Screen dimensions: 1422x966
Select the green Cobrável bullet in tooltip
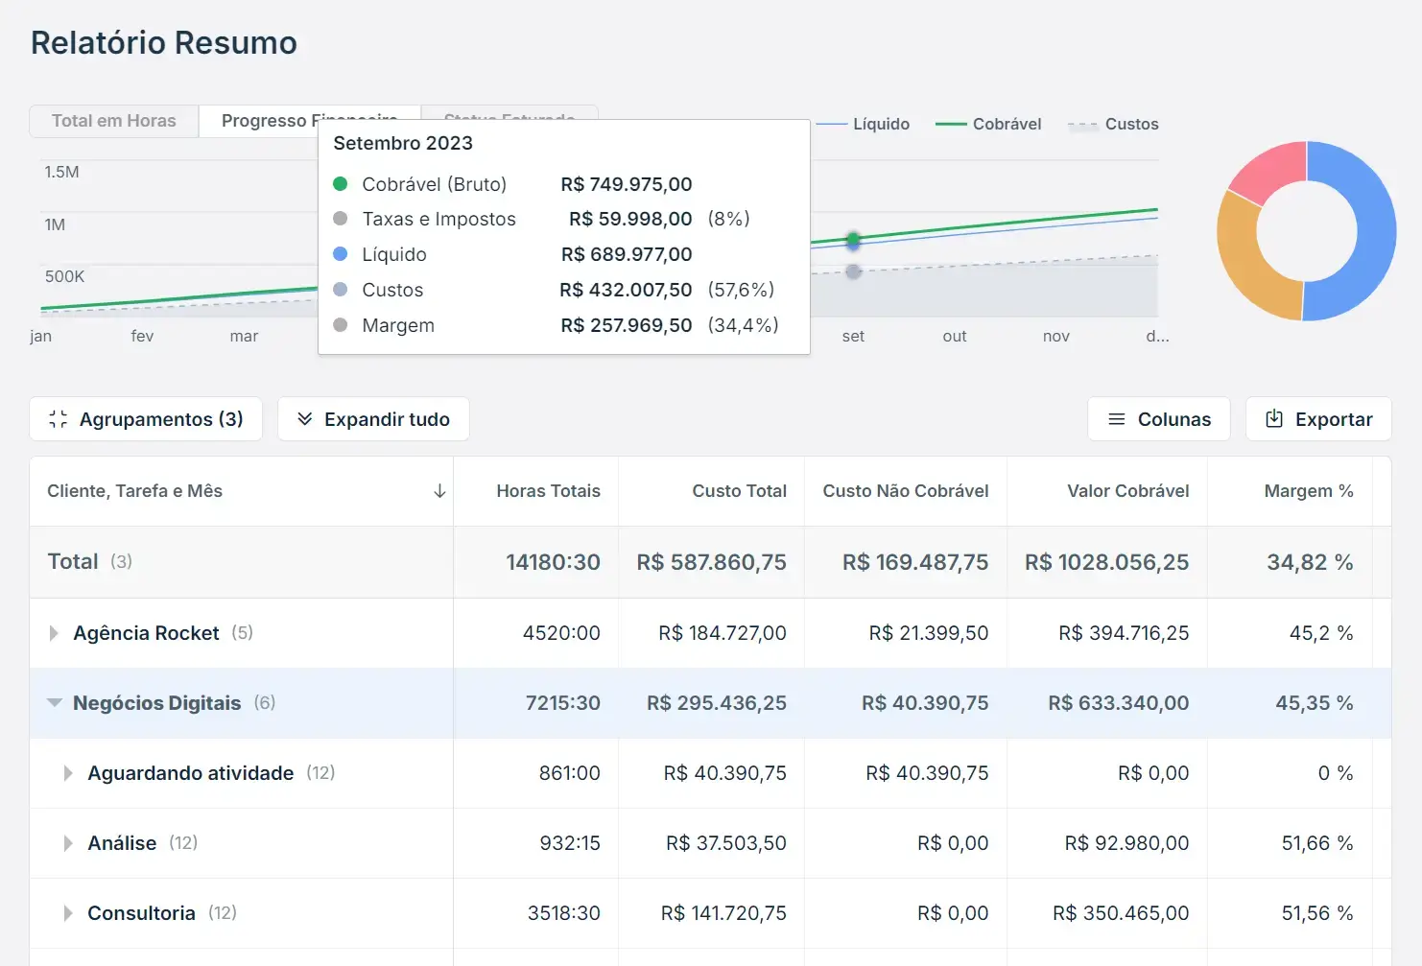pos(341,183)
